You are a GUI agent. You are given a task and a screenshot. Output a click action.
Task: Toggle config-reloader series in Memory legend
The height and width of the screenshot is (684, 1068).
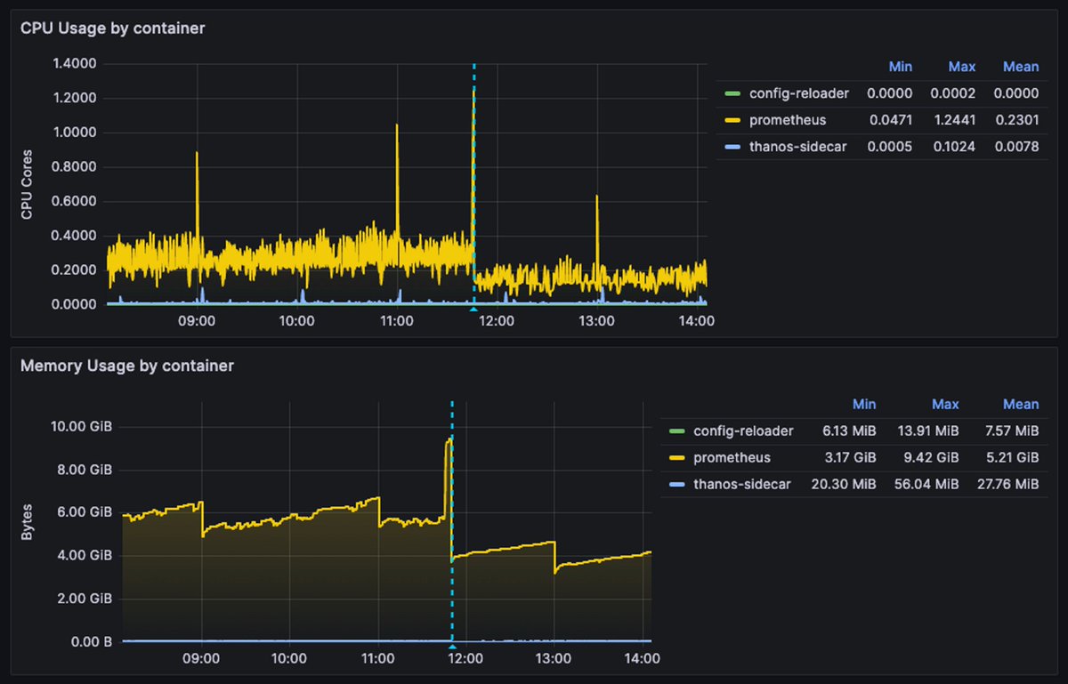pos(743,431)
